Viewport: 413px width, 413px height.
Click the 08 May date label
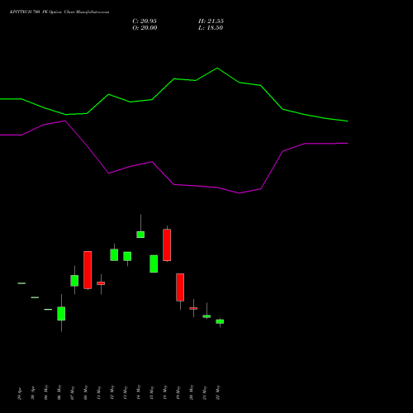click(x=86, y=392)
